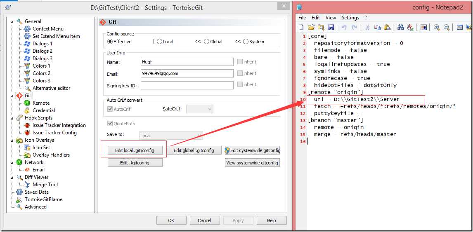Screen dimensions: 473x232
Task: Collapse General tree node
Action: [x=12, y=22]
